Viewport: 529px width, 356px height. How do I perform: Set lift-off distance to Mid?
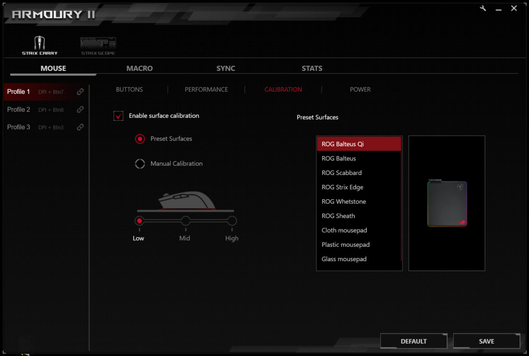click(186, 221)
